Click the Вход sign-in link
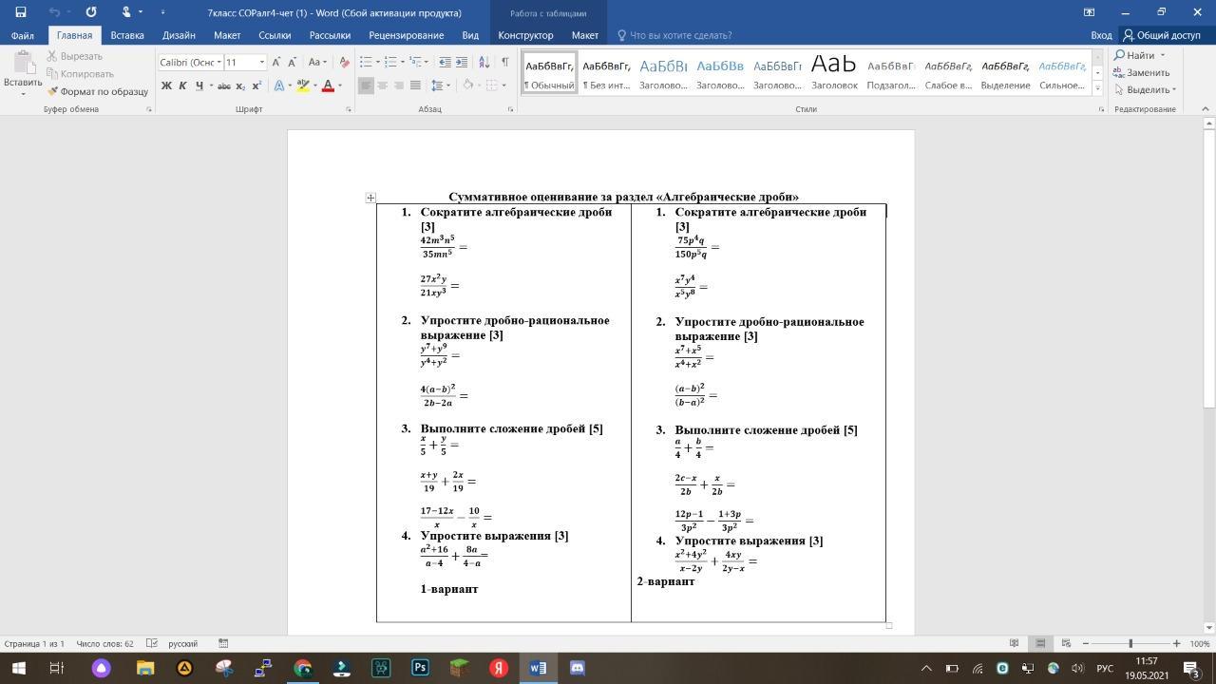 click(x=1101, y=35)
